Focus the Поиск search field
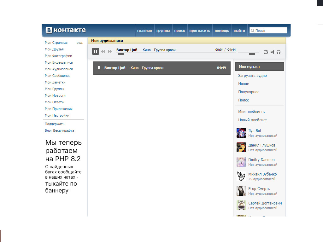This screenshot has height=242, width=323. (268, 31)
